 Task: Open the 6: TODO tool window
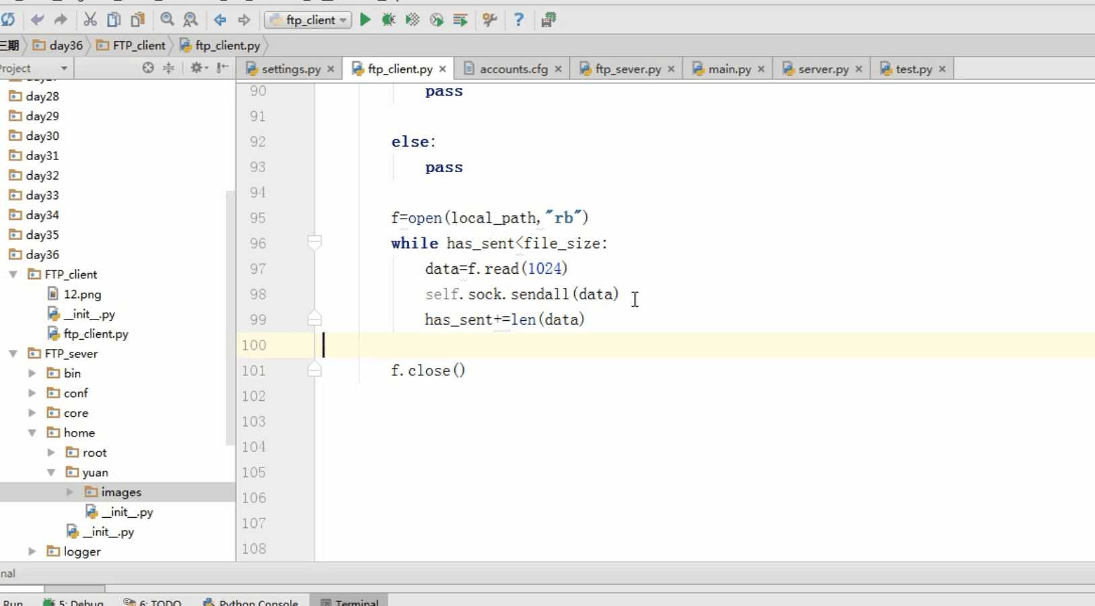click(x=152, y=601)
